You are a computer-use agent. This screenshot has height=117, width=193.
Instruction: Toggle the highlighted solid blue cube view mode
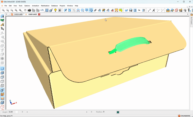(x=2, y=69)
